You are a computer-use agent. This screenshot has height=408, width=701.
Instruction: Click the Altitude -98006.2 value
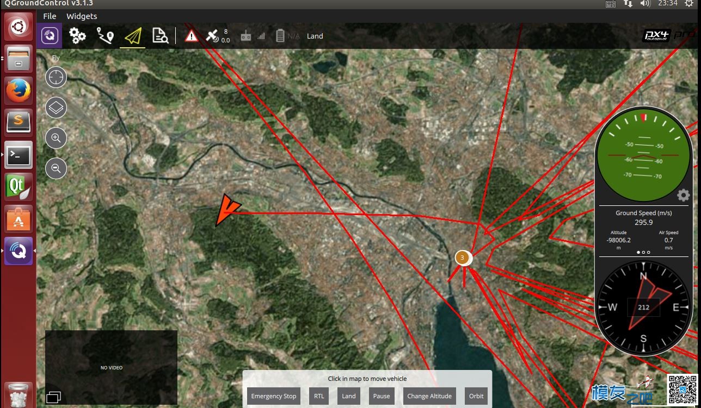(618, 240)
